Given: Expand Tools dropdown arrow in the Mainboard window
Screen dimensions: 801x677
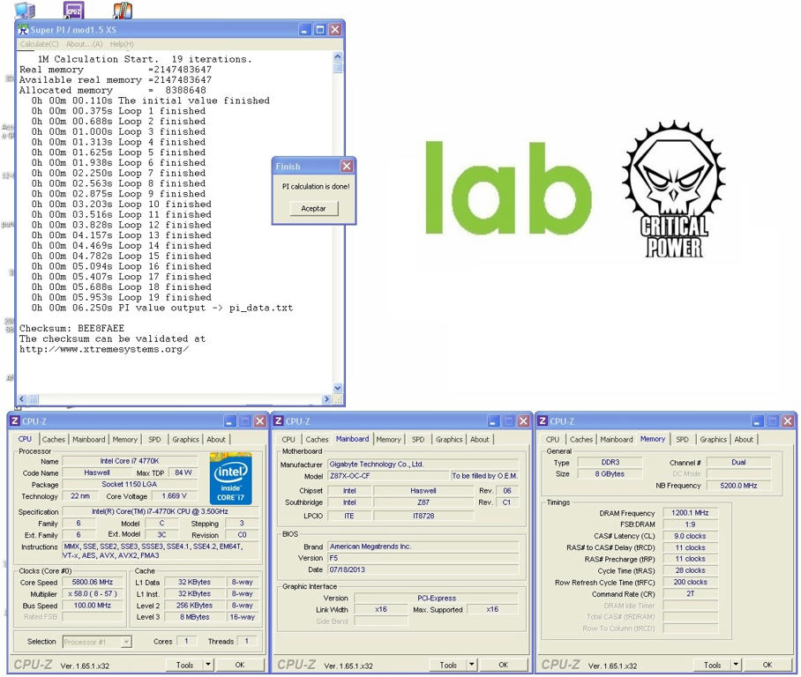Looking at the screenshot, I should pos(471,665).
